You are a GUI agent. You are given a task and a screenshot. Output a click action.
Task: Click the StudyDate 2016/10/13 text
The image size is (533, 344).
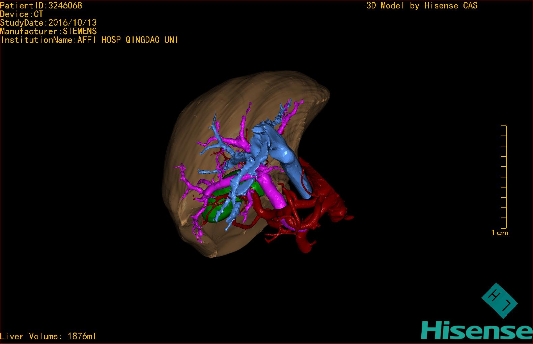coord(49,23)
